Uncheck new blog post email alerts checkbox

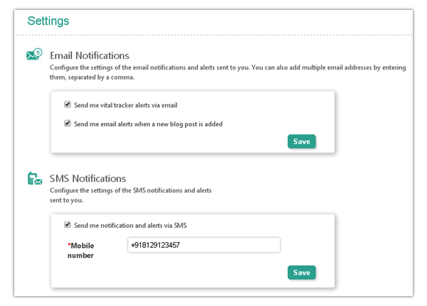(x=68, y=124)
